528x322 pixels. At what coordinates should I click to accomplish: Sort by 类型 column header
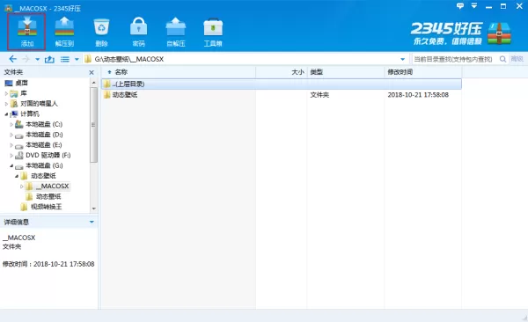(346, 72)
